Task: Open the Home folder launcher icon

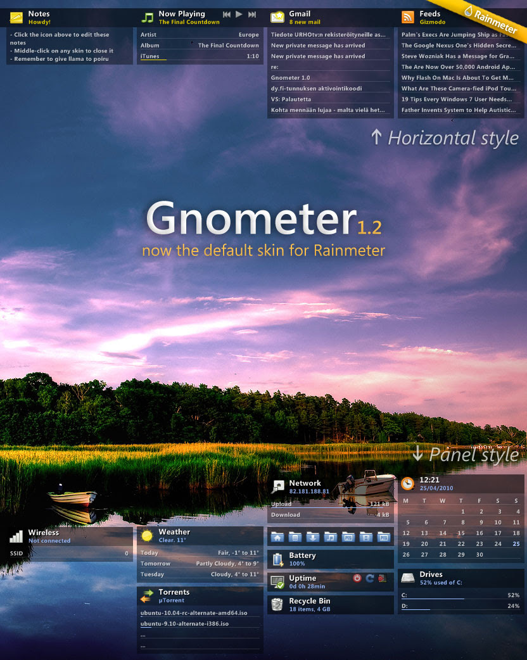Action: (x=277, y=537)
